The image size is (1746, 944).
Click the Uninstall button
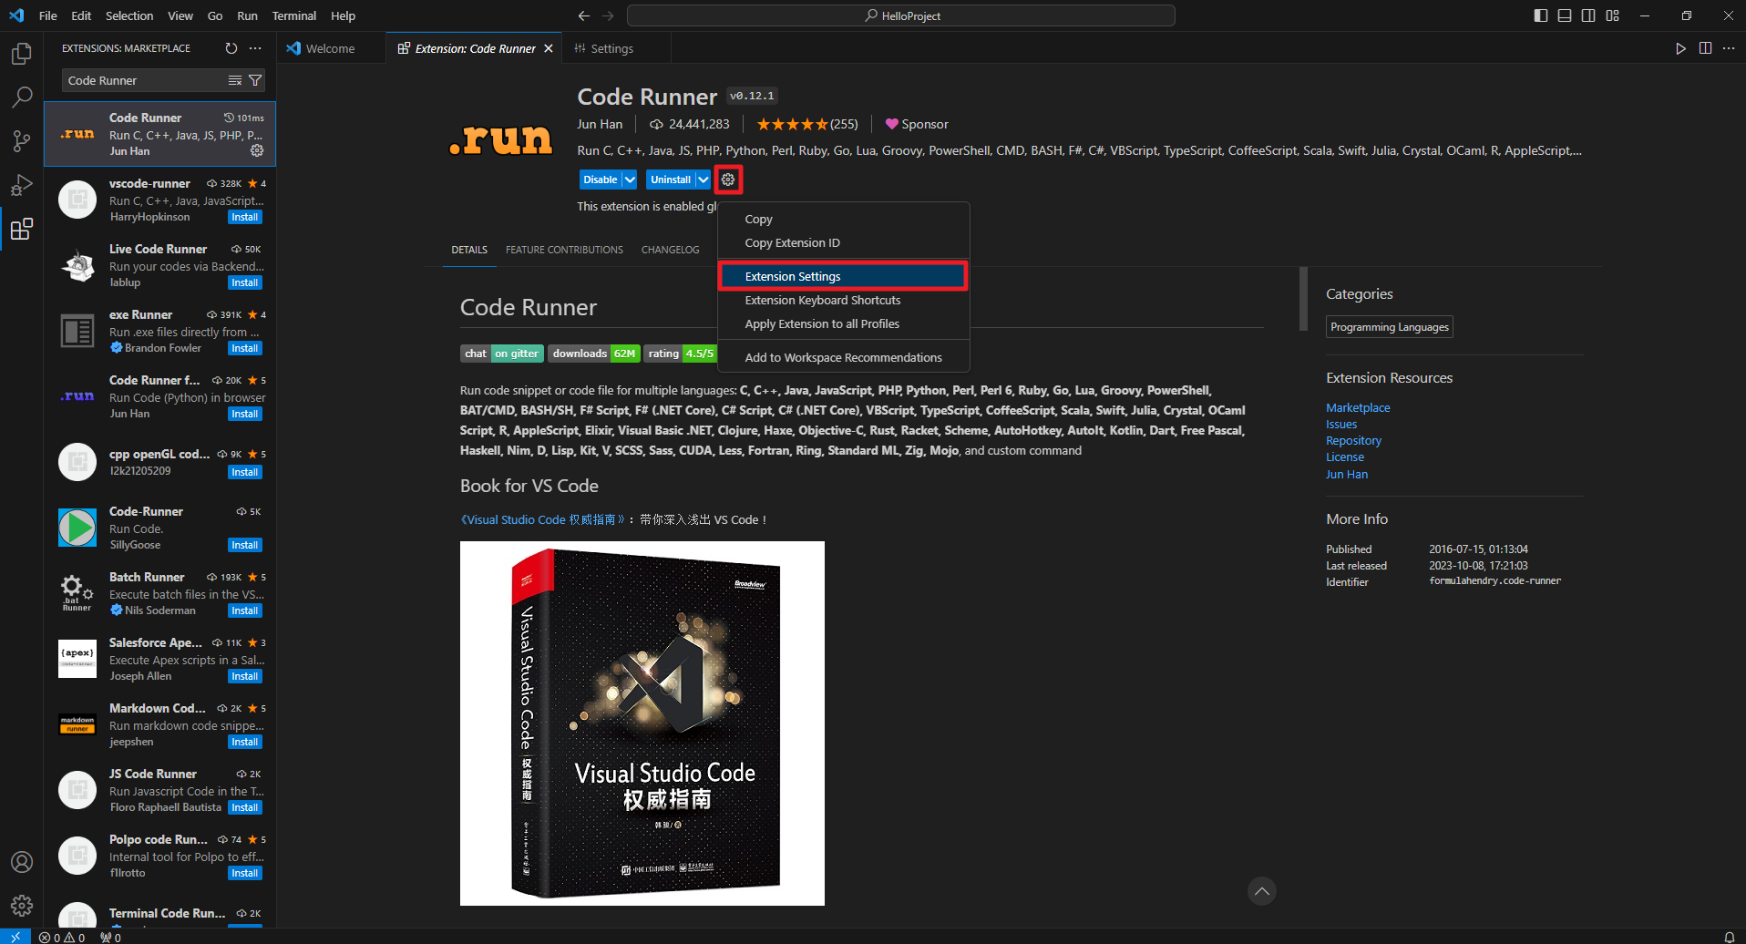click(x=670, y=180)
